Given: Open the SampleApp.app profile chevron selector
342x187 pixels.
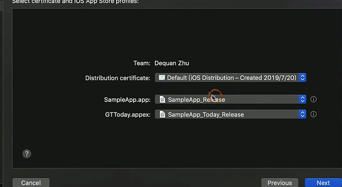Looking at the screenshot, I should [x=302, y=99].
